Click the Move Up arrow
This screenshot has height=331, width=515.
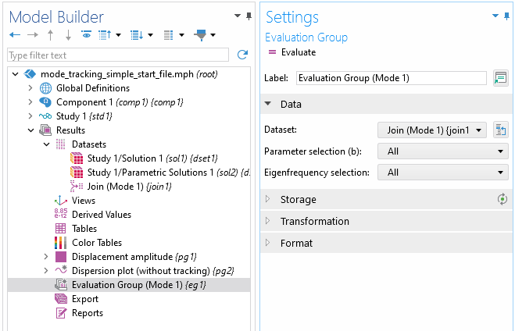click(50, 35)
